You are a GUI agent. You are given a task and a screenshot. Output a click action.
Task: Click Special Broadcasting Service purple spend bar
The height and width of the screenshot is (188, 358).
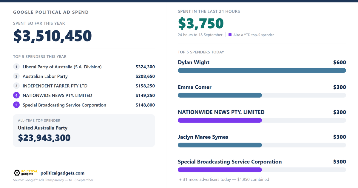220,170
